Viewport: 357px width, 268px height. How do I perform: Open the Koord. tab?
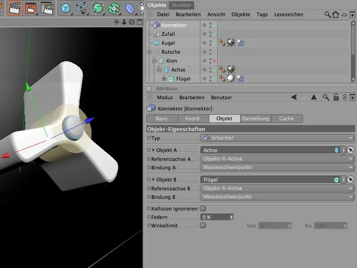(193, 119)
